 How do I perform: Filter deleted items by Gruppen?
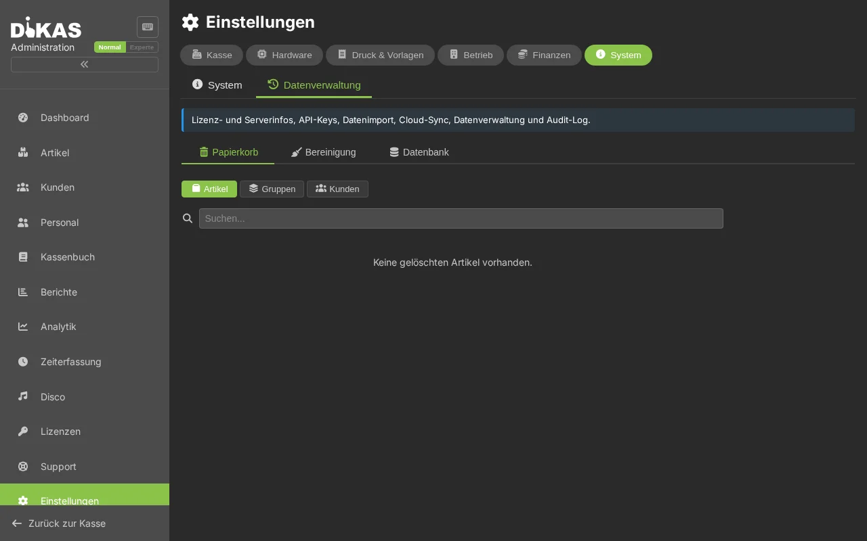272,189
